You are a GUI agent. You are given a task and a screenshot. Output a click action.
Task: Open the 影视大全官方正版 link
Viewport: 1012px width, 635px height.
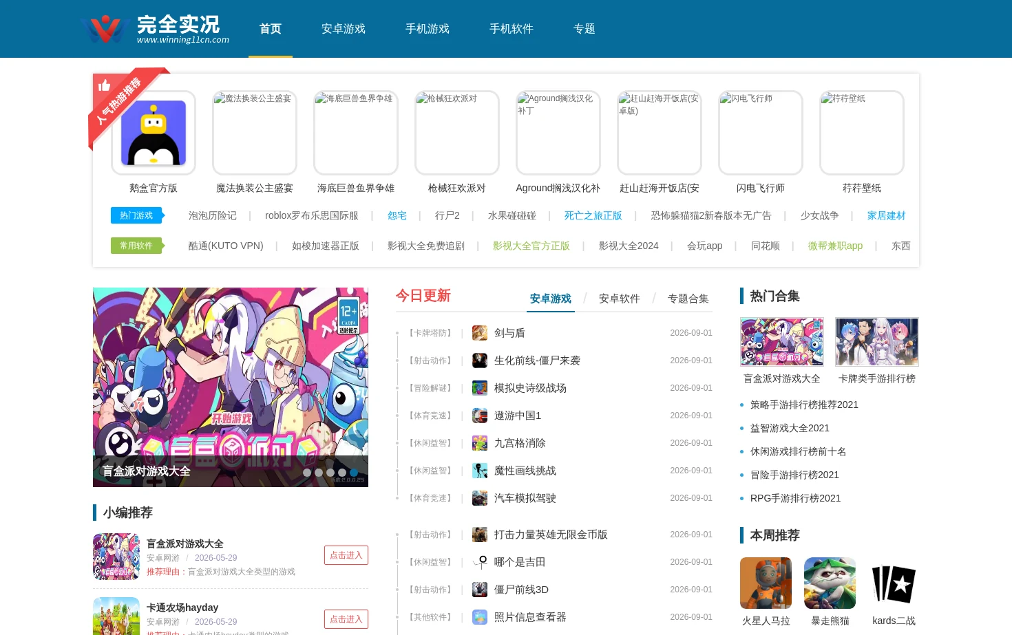pyautogui.click(x=531, y=246)
